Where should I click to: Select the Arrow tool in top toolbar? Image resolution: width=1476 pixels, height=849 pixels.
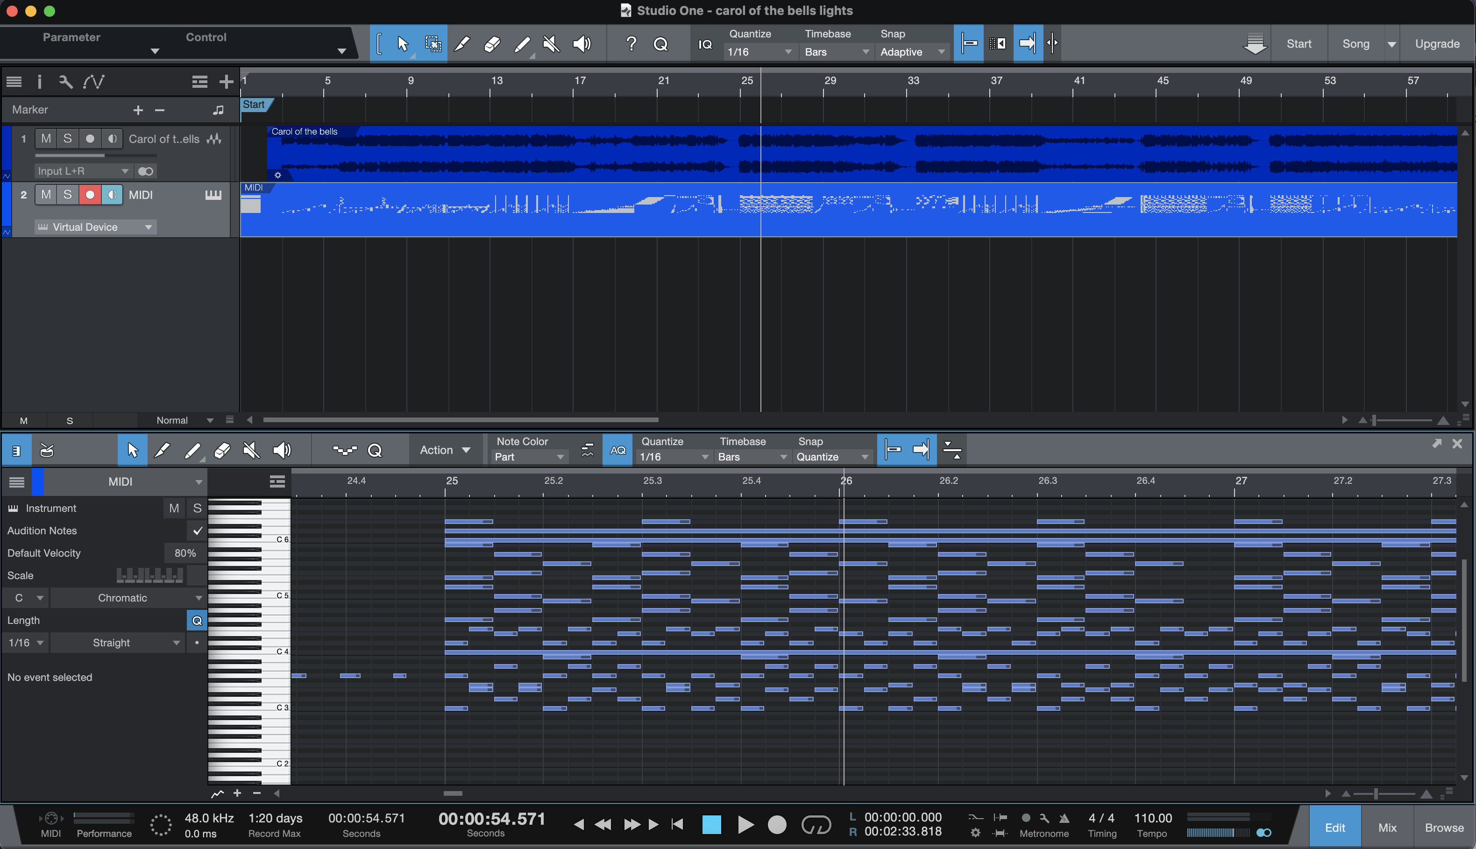click(402, 44)
